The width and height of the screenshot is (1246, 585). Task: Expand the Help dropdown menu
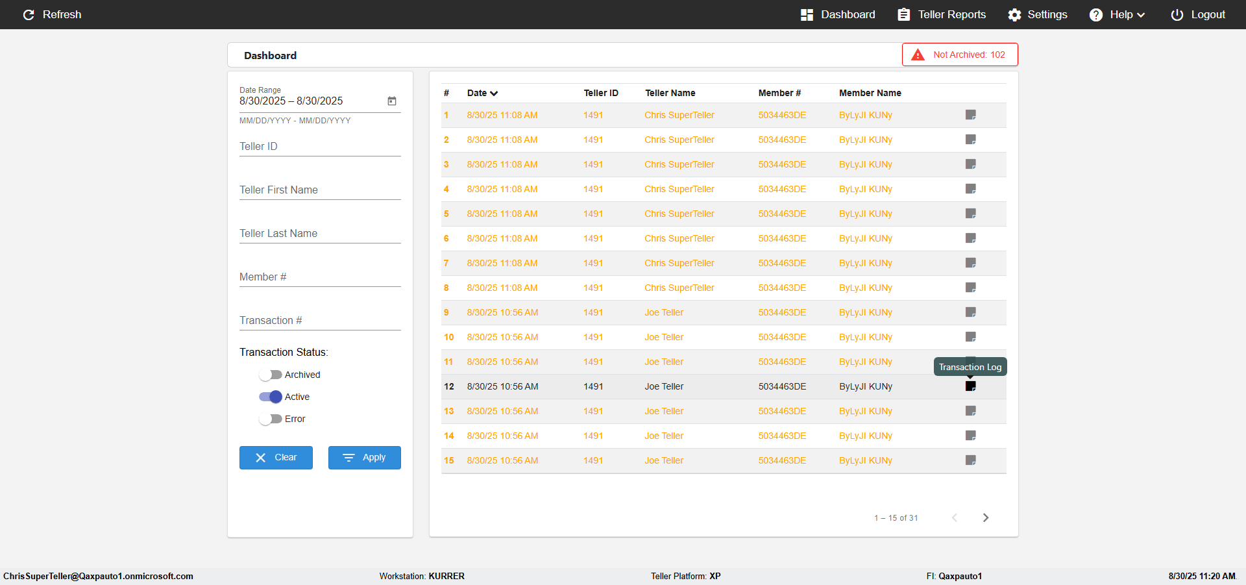click(1117, 14)
